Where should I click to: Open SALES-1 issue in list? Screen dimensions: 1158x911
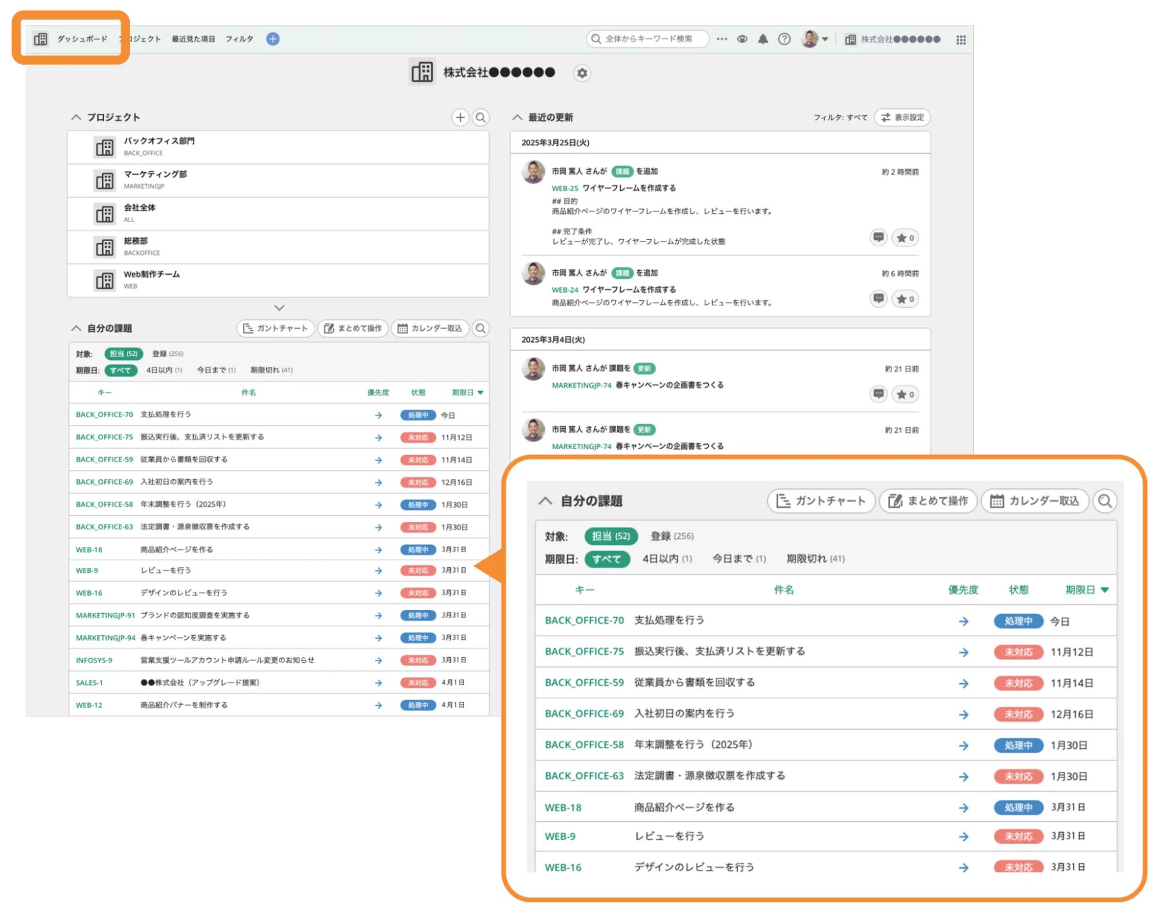tap(89, 683)
